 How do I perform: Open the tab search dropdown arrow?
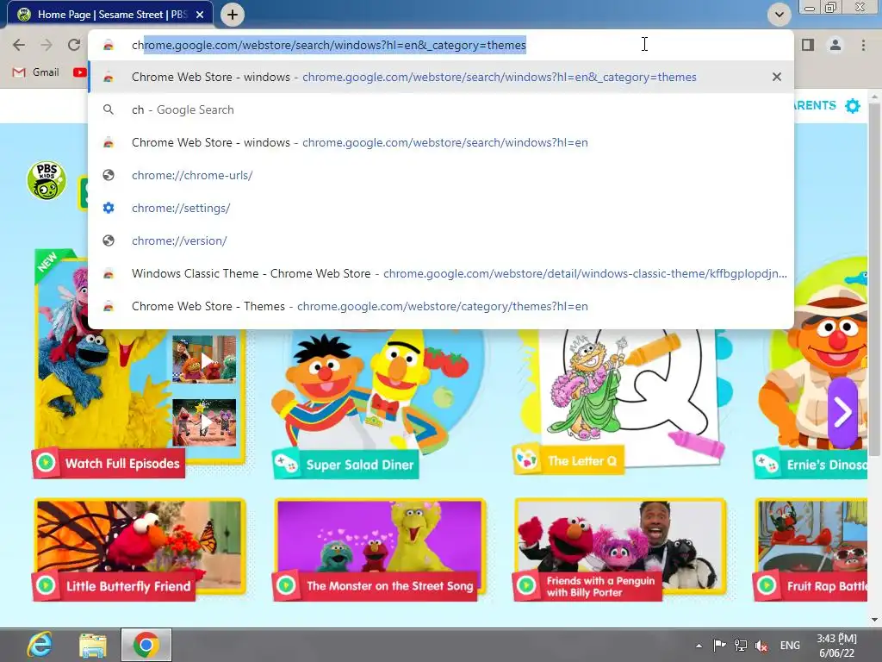pos(779,15)
